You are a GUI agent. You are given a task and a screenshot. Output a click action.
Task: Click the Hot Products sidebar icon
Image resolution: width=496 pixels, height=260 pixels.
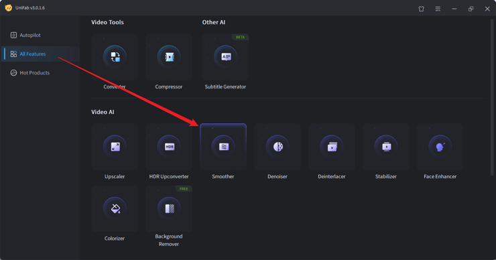13,73
